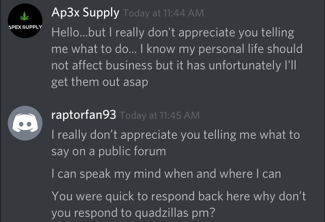Select the Ap3x Supply username
Viewport: 325px width, 222px height.
[85, 13]
